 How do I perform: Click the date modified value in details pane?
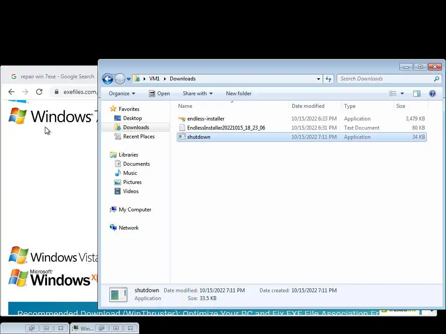(x=222, y=290)
